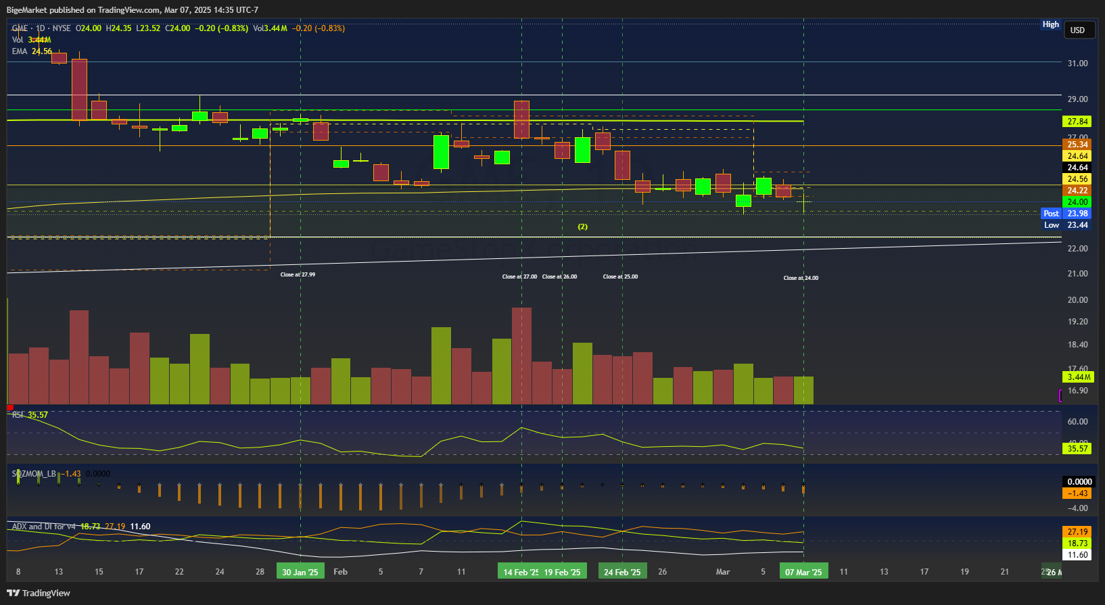Click the TradingView logo at bottom left
The image size is (1105, 605).
39,593
